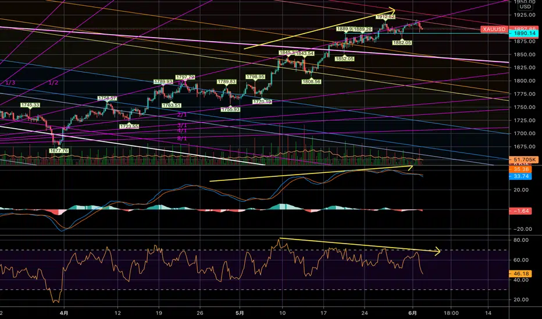Select the 1912.62 high price label

coord(386,17)
